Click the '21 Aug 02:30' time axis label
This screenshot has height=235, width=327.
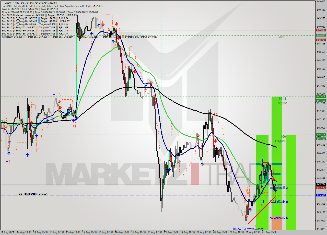pos(253,232)
